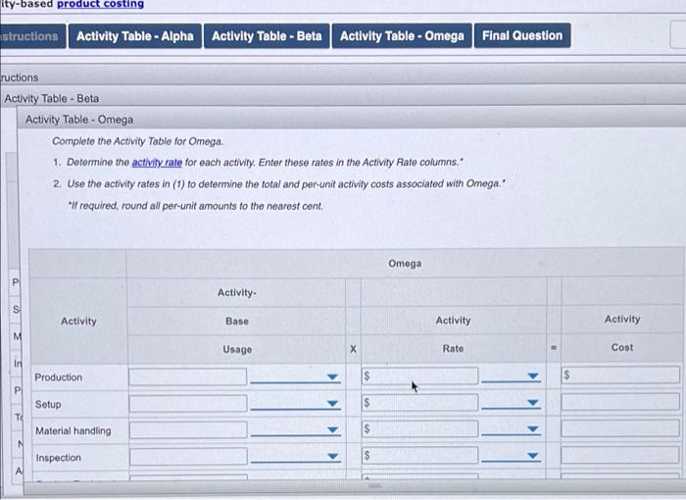Focus Production activity rate dollar field

point(420,375)
